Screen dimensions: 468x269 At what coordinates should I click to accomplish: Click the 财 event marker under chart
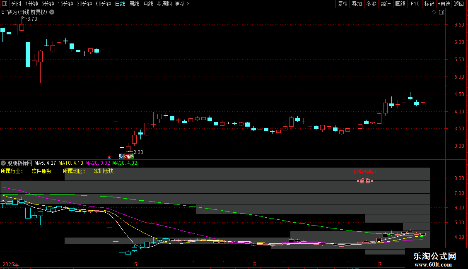pyautogui.click(x=121, y=156)
